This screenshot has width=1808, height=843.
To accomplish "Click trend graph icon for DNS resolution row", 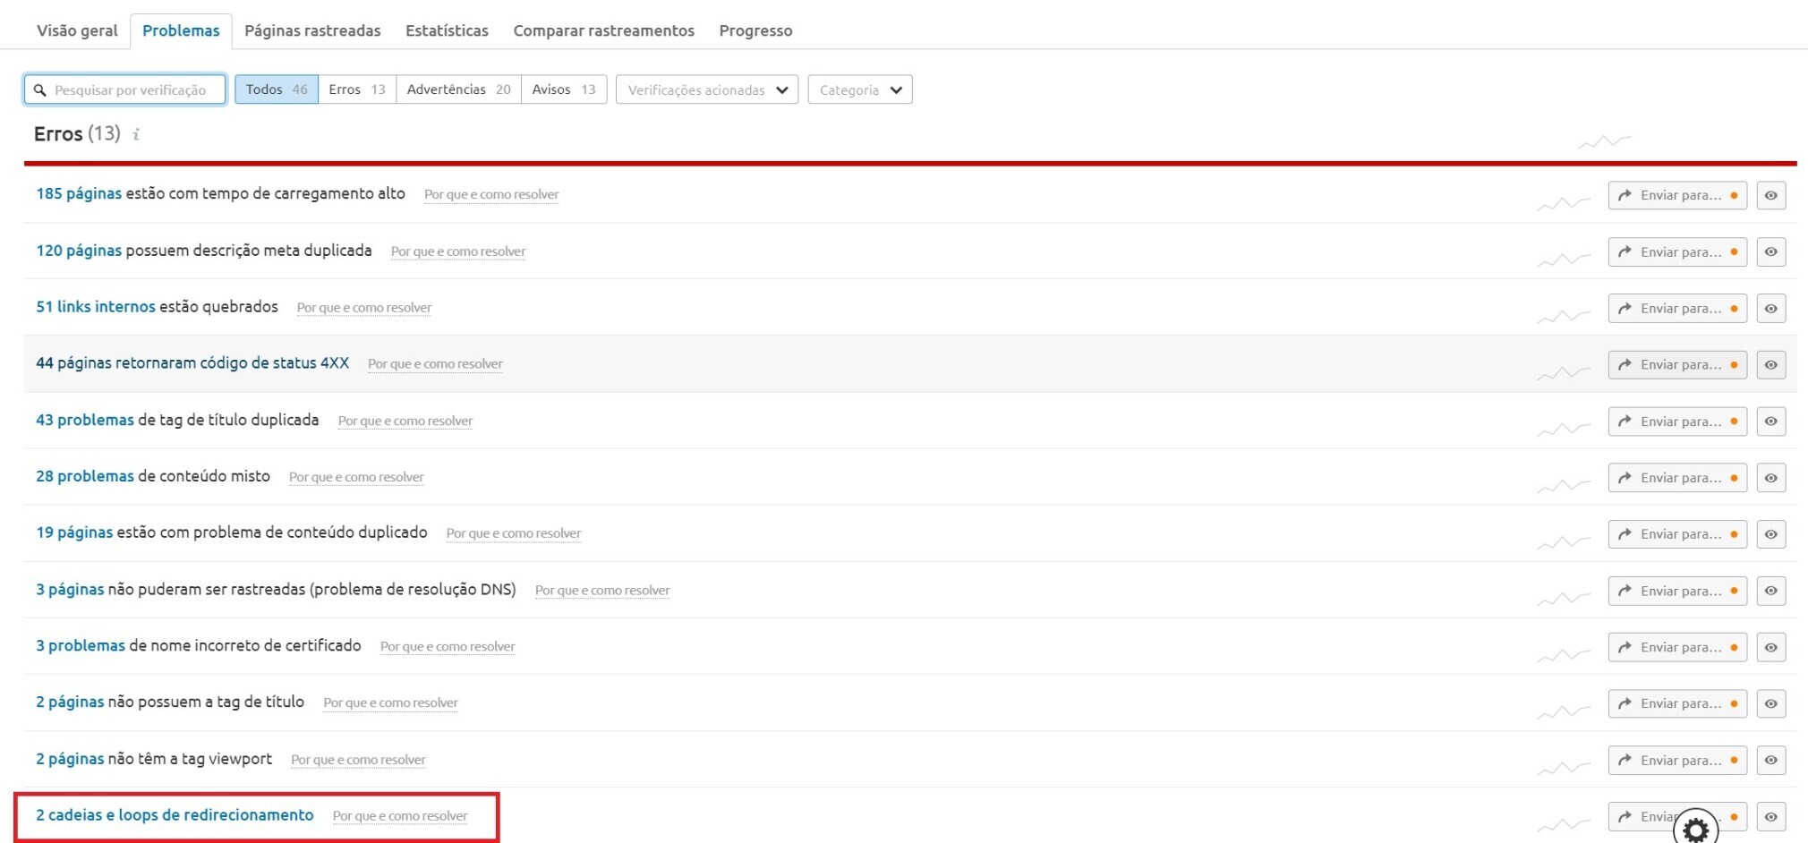I will (1563, 598).
